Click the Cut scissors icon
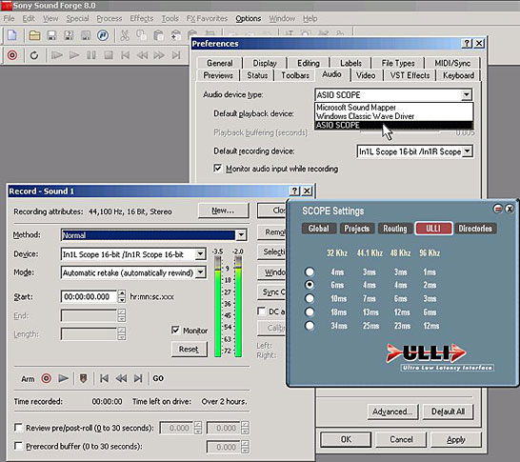This screenshot has width=520, height=462. tap(125, 35)
